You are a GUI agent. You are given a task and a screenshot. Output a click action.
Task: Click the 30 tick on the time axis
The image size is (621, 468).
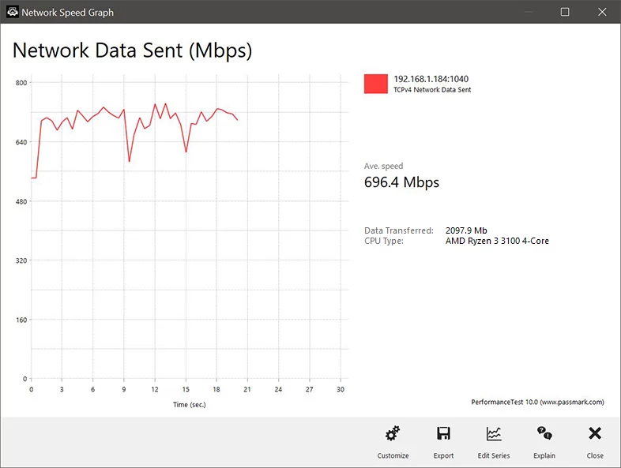coord(341,389)
